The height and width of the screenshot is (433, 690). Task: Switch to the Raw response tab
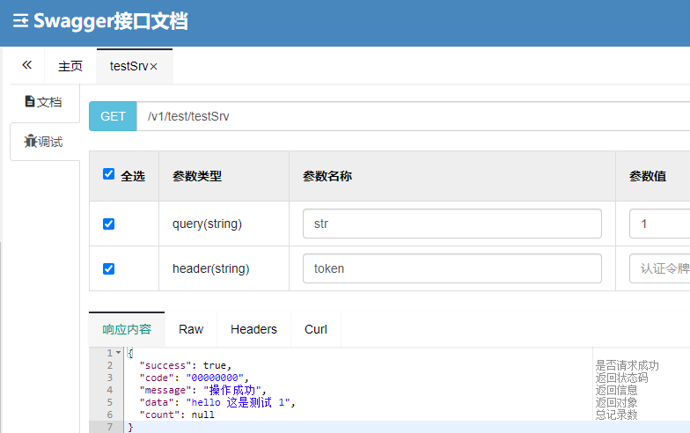tap(191, 329)
